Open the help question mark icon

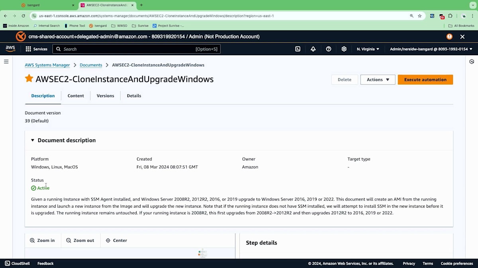point(329,49)
